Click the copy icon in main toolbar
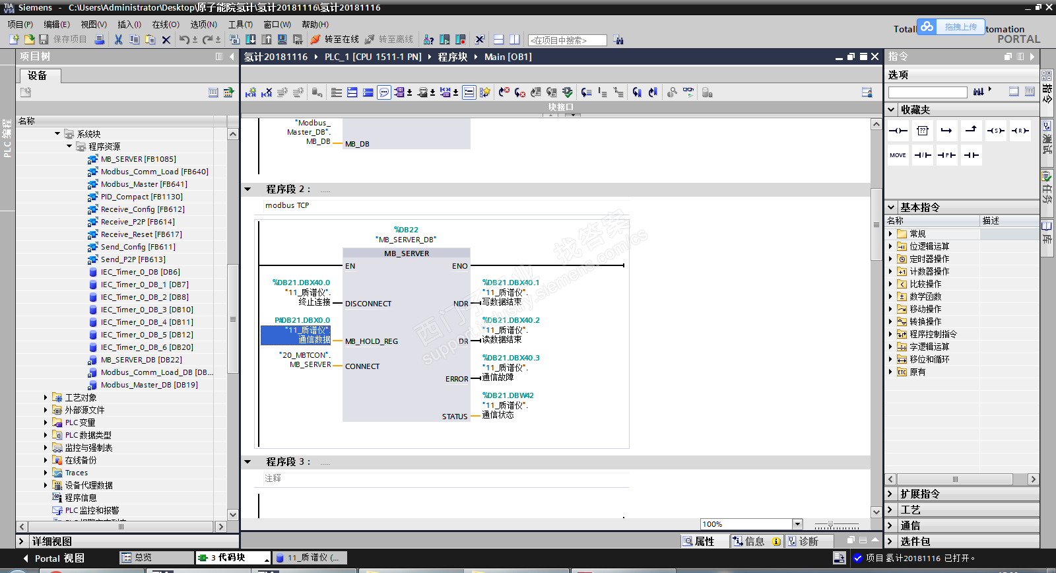The image size is (1056, 573). 134,40
